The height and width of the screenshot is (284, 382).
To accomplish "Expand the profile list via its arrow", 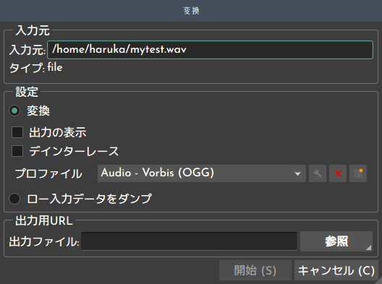I will point(297,173).
